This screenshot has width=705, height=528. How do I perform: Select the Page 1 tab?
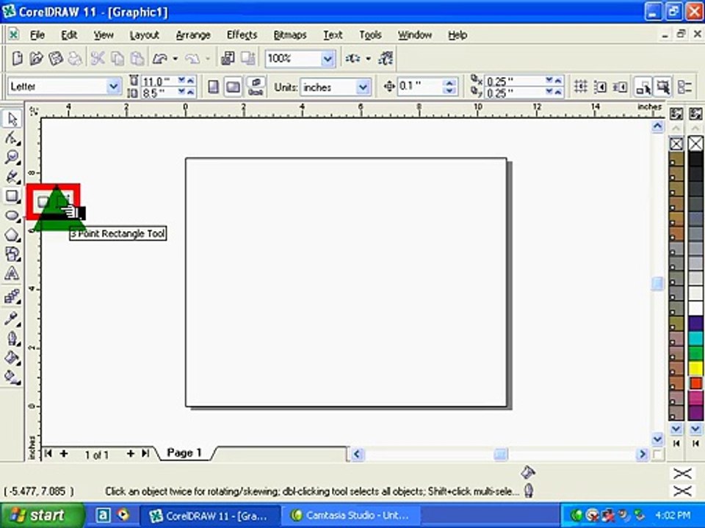184,452
